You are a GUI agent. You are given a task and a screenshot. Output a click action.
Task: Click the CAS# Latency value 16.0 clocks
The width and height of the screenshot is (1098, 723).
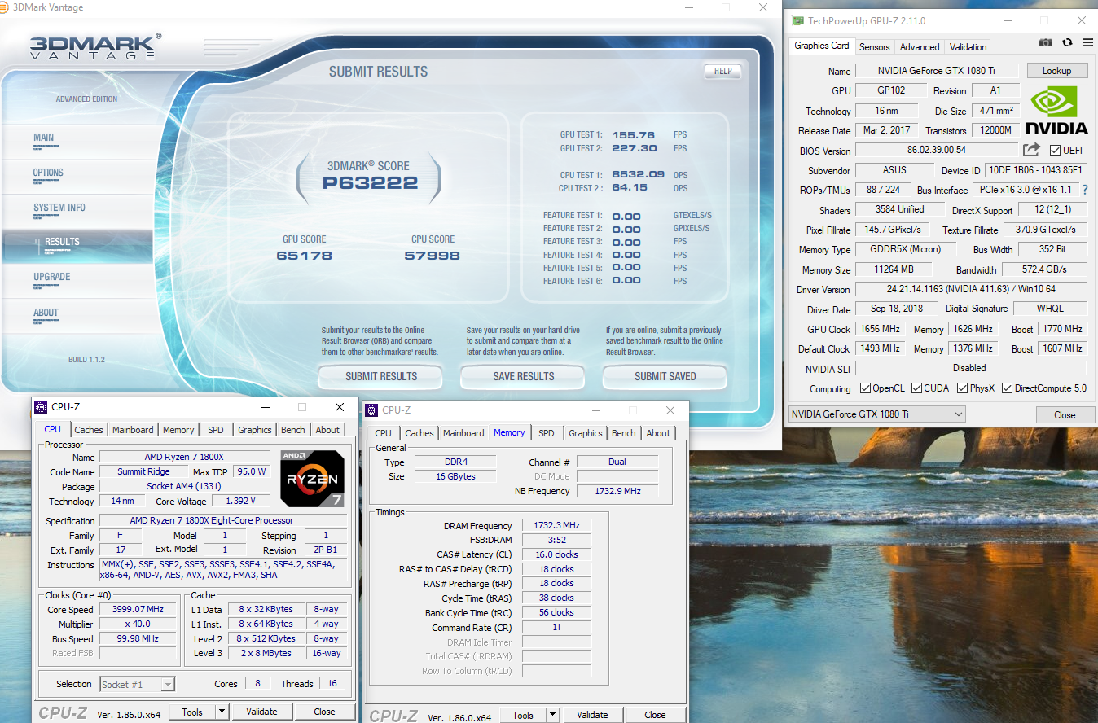[556, 554]
